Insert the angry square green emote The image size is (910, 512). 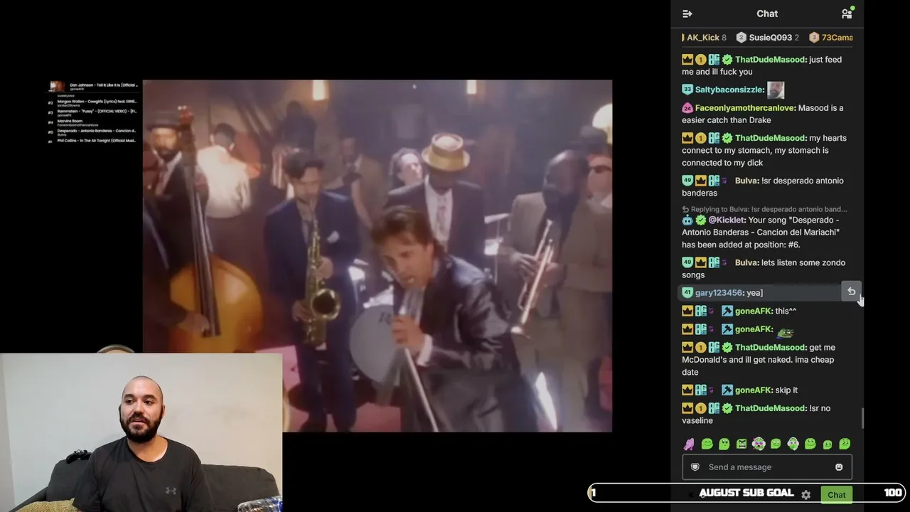[x=742, y=444]
